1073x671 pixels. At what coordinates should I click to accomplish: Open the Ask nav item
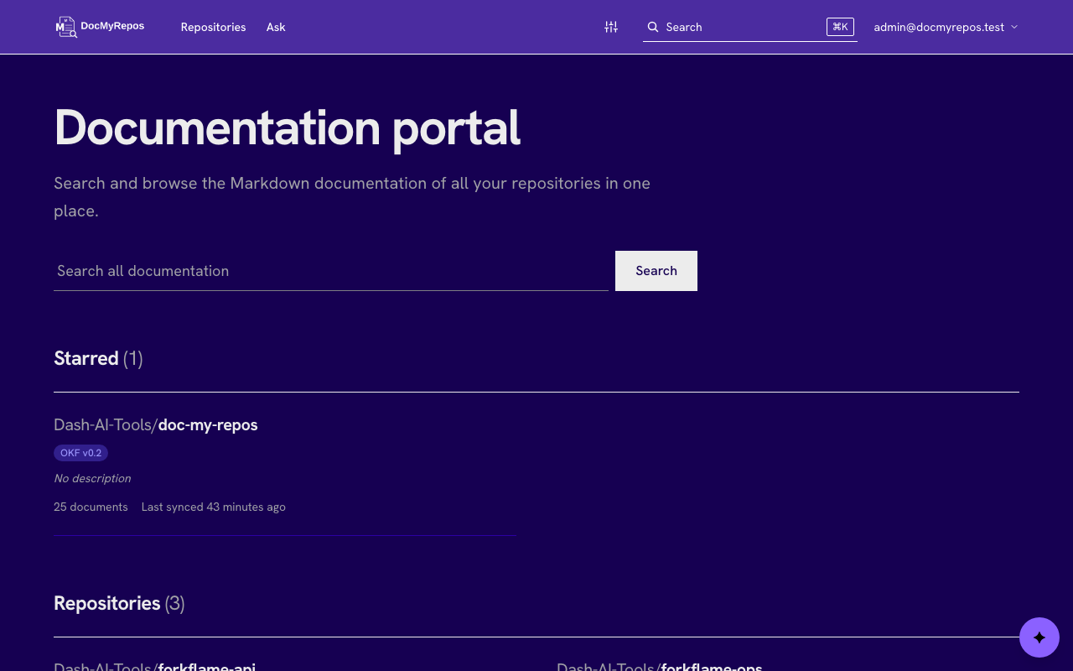(x=276, y=27)
